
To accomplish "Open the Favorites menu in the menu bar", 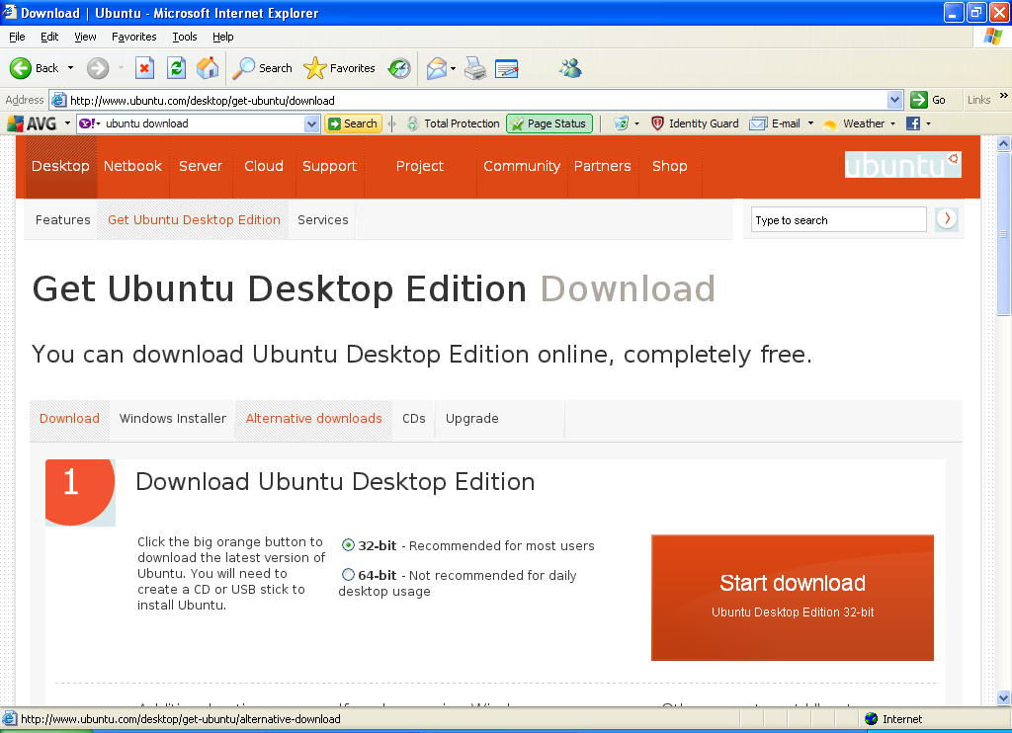I will point(133,37).
